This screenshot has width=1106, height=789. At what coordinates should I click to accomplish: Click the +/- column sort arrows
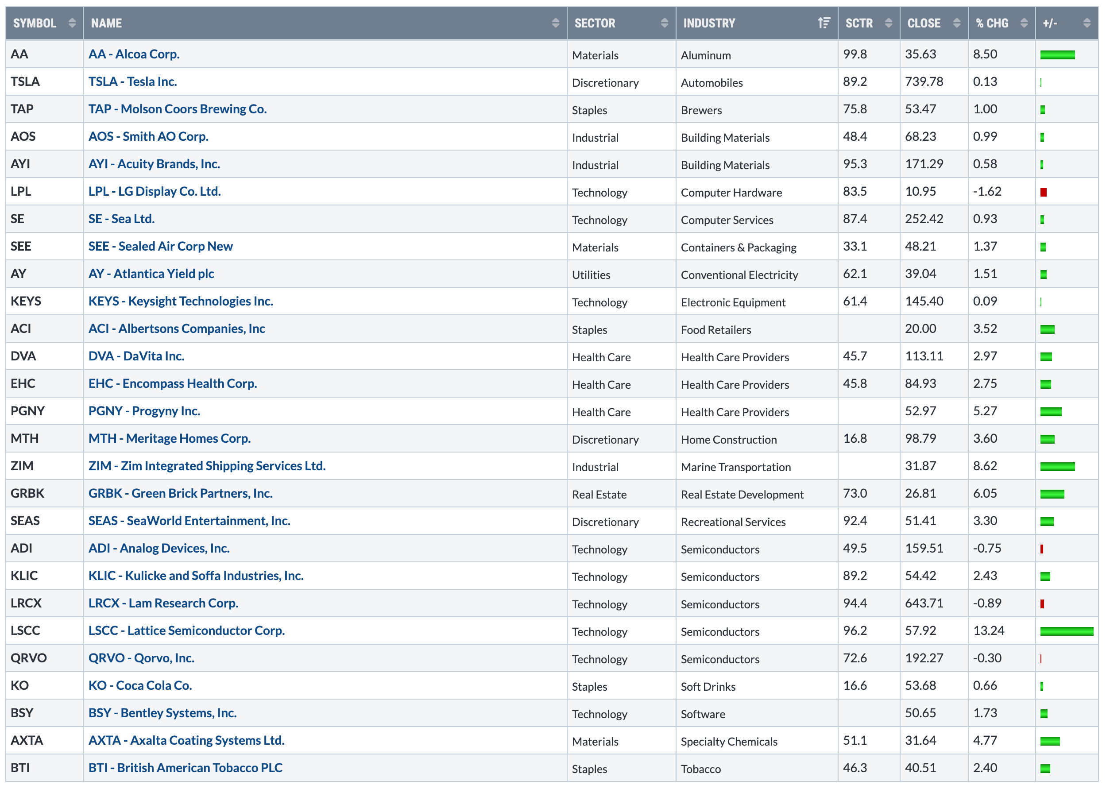tap(1087, 23)
